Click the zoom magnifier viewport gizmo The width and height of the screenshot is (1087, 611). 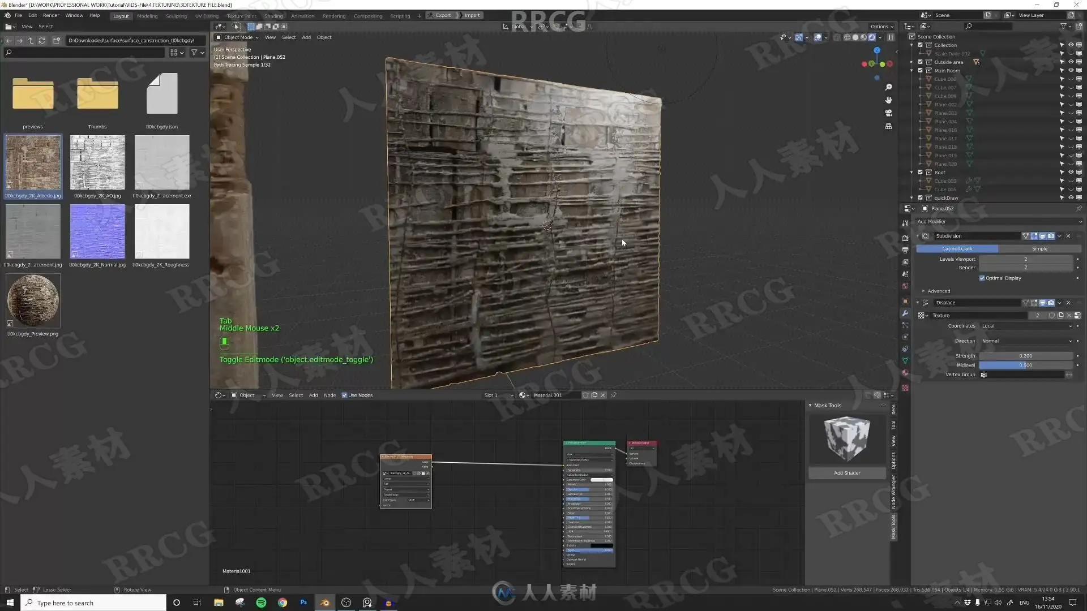click(888, 87)
